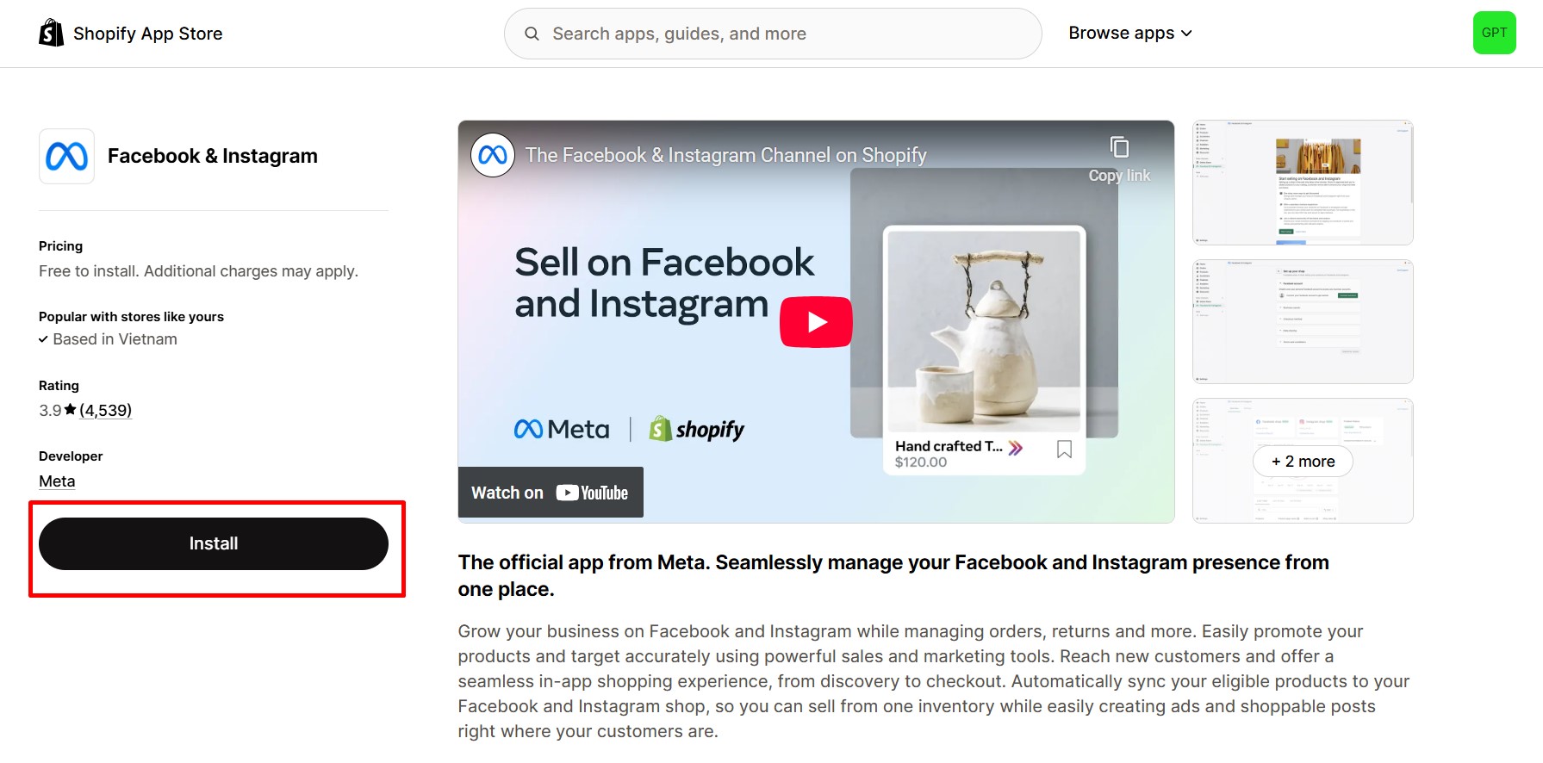The height and width of the screenshot is (763, 1543).
Task: Expand the Browse apps dropdown
Action: point(1129,33)
